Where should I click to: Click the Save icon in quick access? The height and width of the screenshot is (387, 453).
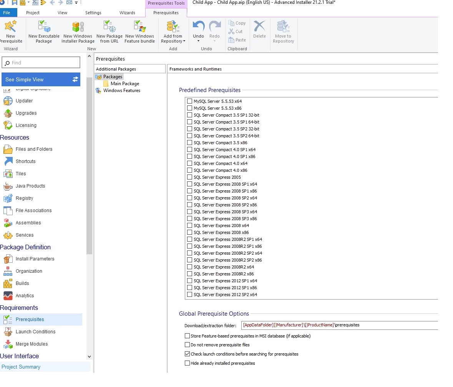click(x=14, y=3)
